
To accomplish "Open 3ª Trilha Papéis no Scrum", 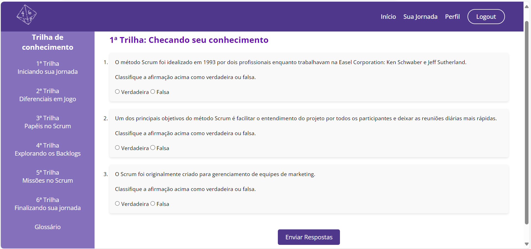I will [x=48, y=122].
